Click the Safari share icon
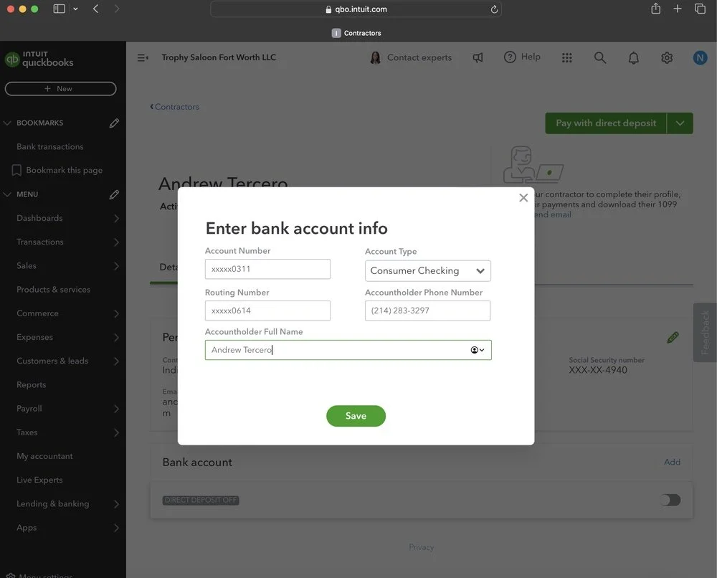Viewport: 717px width, 578px height. (x=656, y=8)
